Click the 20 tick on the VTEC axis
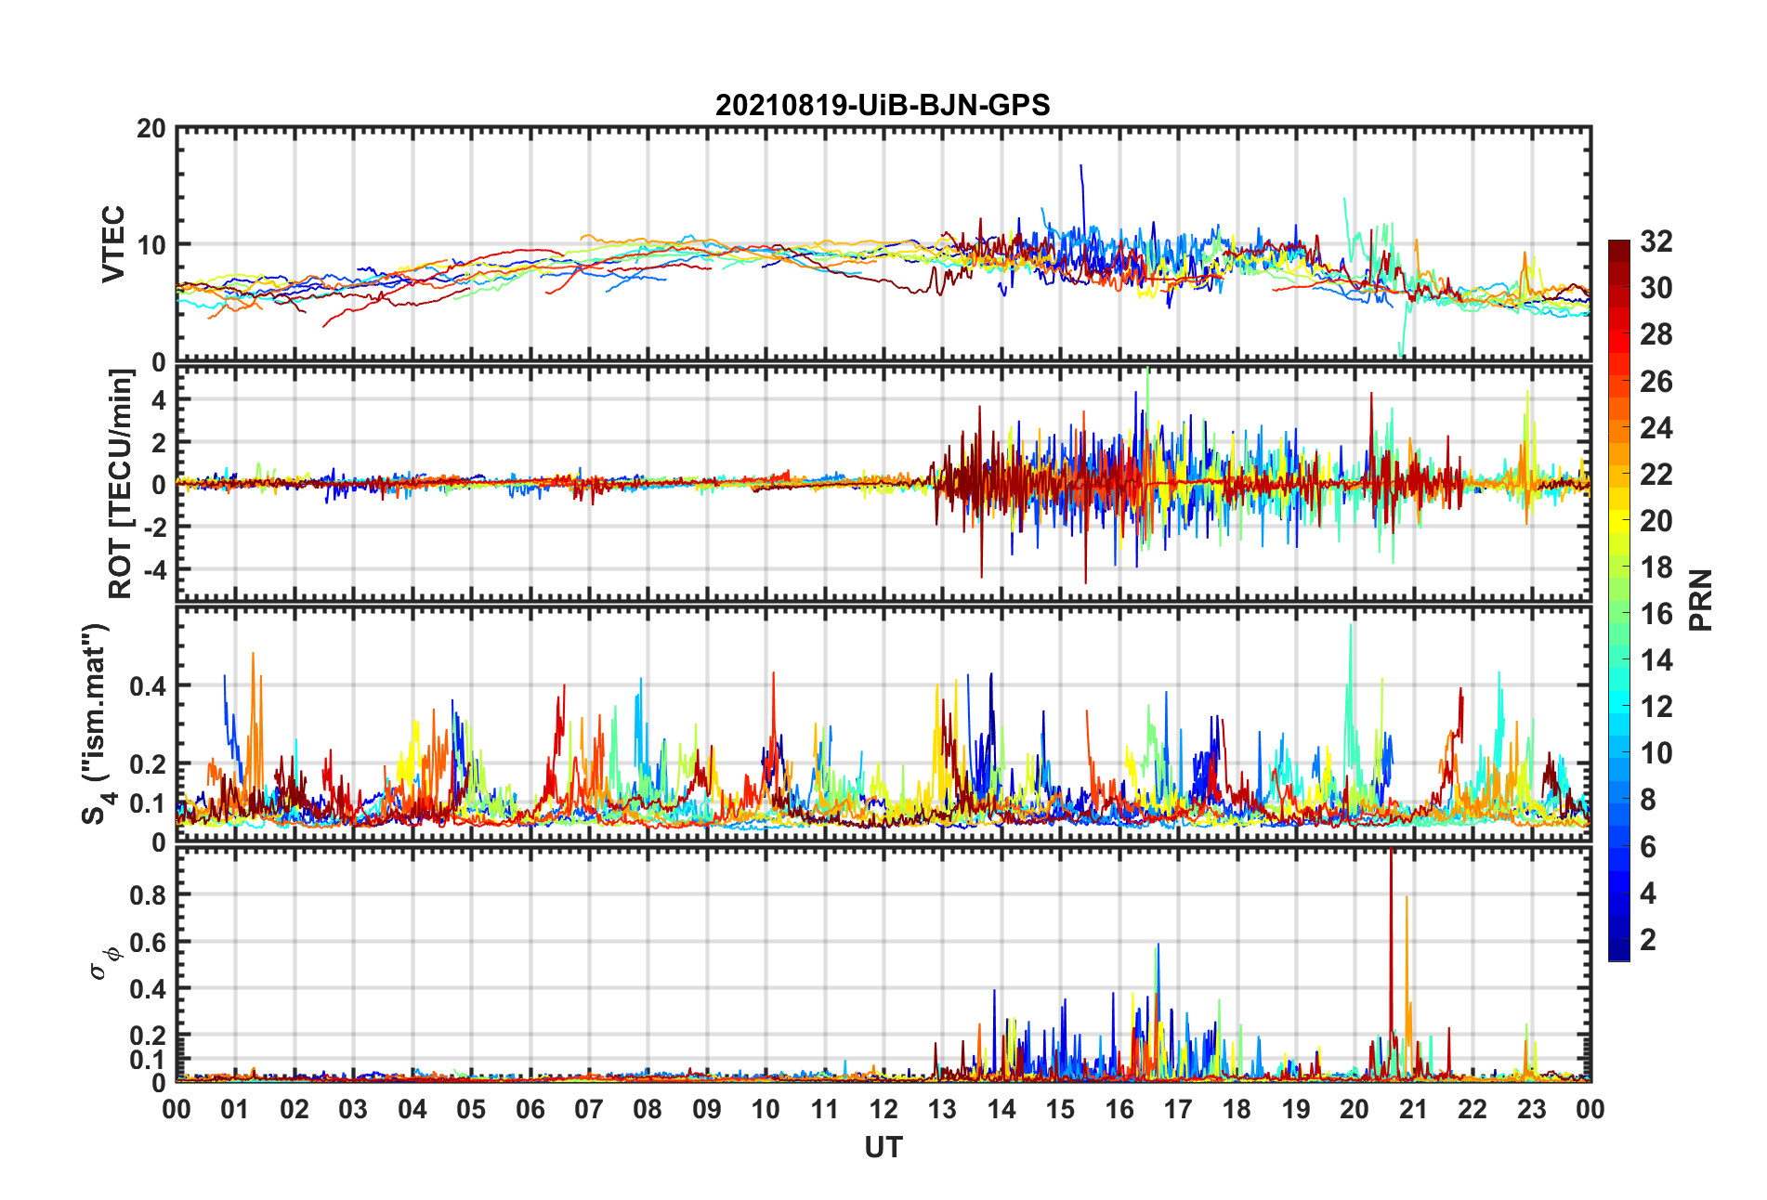Screen dimensions: 1767x1200 151,128
